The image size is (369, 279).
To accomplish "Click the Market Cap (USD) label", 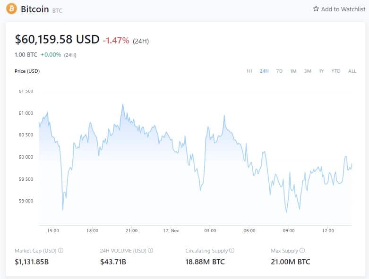I will tap(35, 251).
